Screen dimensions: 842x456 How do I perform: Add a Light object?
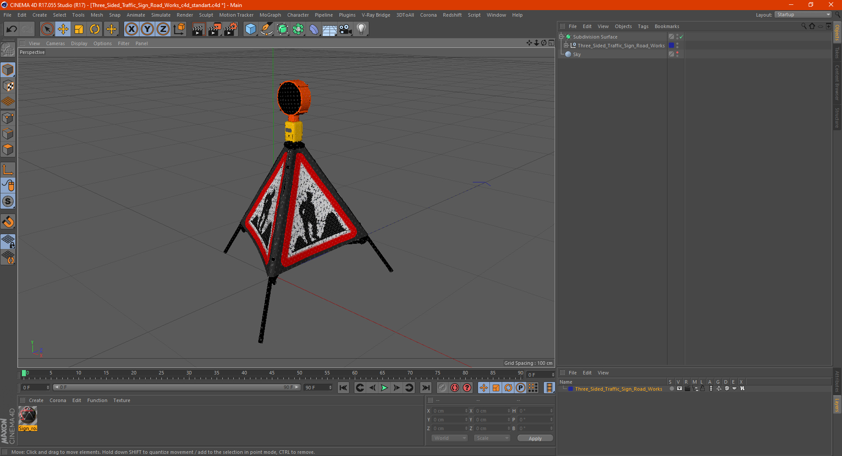point(361,29)
